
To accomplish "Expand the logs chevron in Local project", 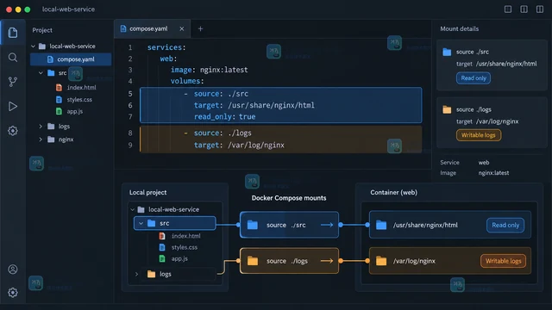I will [136, 274].
